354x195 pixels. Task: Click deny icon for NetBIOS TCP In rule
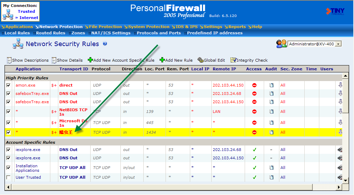pyautogui.click(x=254, y=112)
